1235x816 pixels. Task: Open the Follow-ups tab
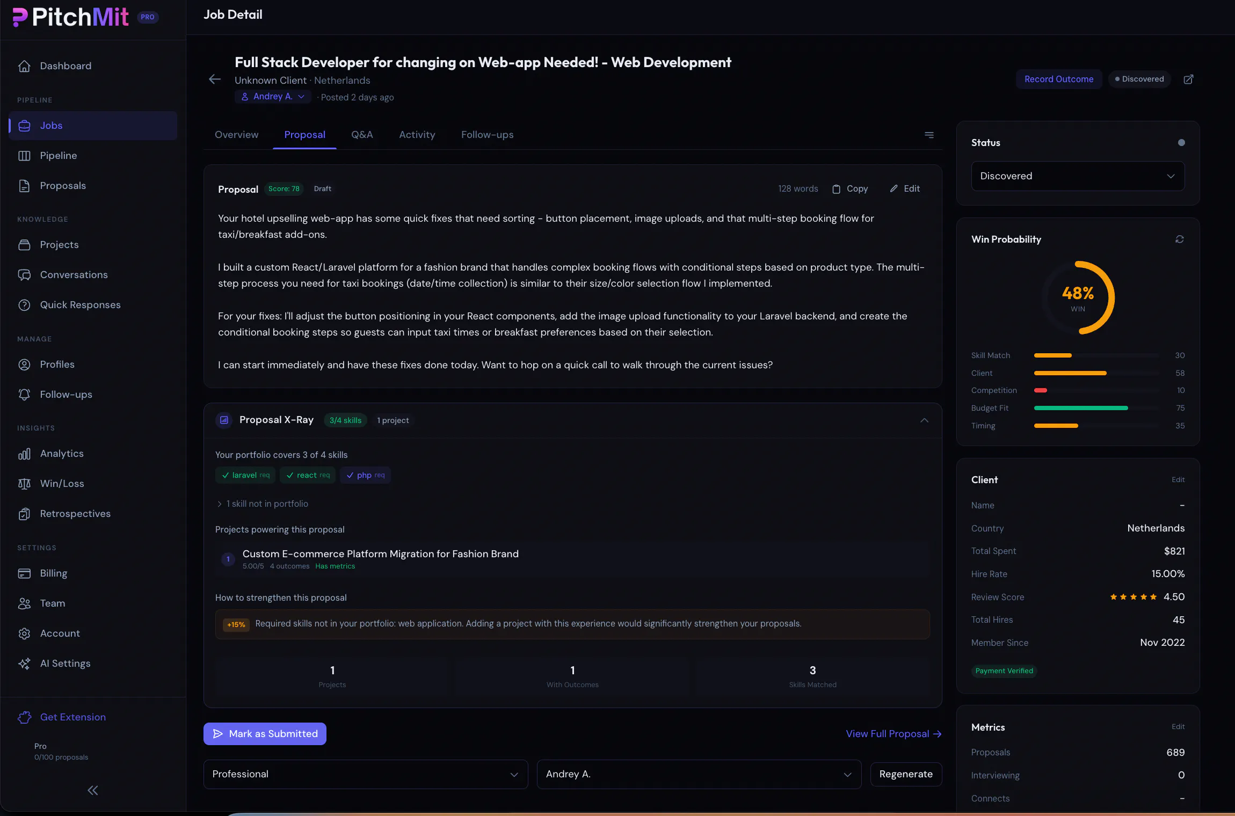(x=487, y=135)
